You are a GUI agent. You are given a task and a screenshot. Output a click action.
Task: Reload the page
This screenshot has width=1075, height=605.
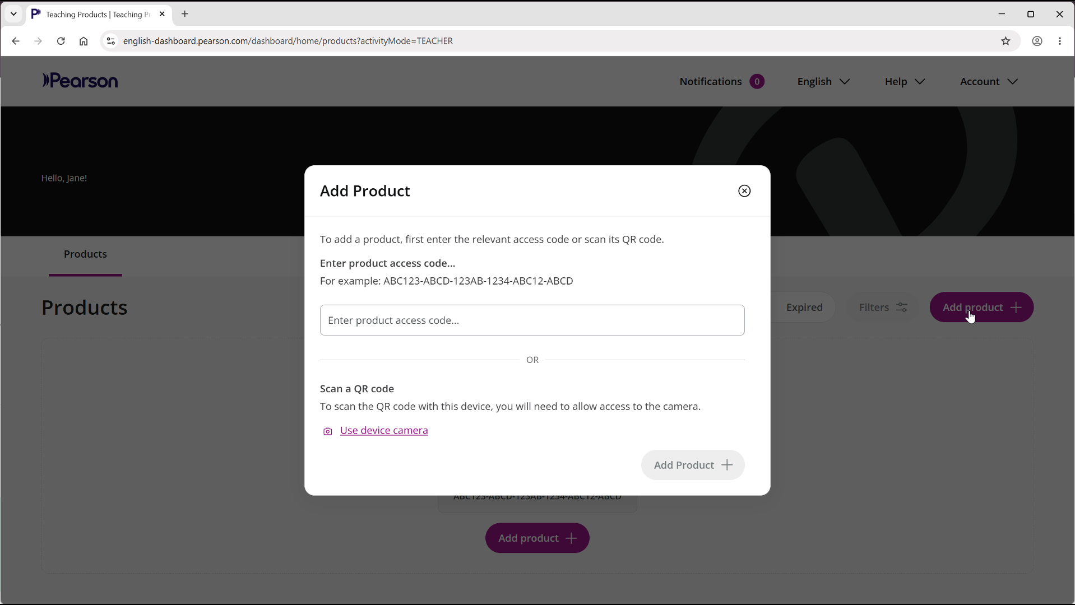pos(61,41)
